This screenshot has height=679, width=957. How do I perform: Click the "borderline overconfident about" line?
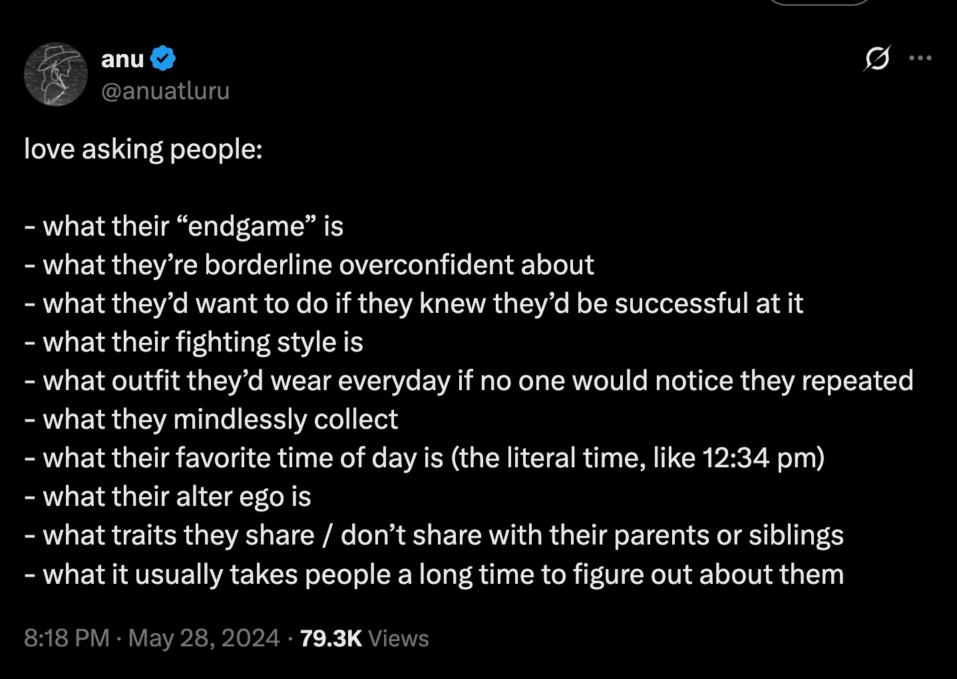pyautogui.click(x=309, y=265)
